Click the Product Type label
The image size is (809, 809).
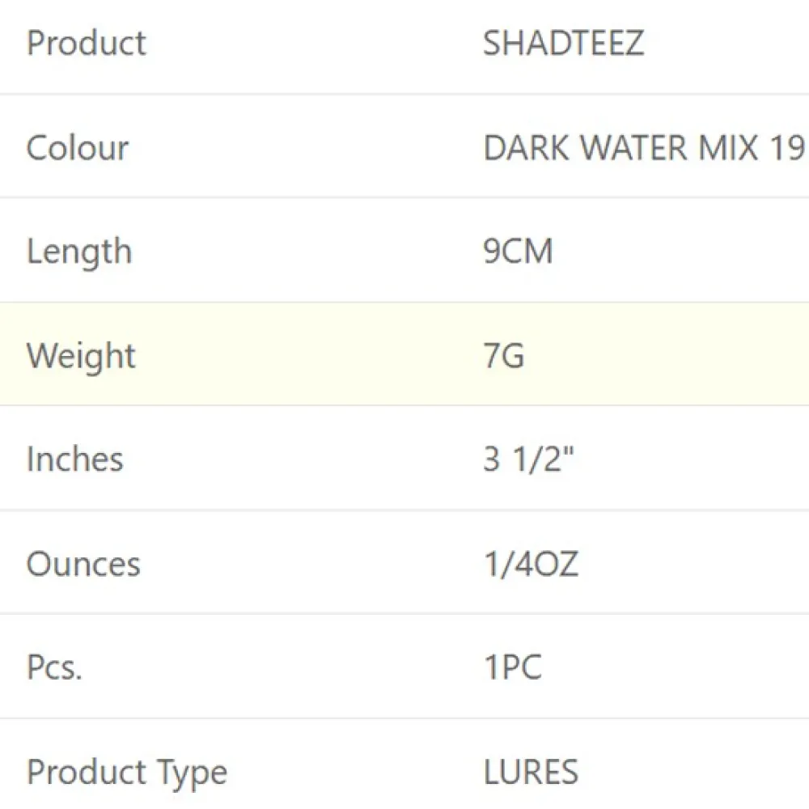(127, 773)
